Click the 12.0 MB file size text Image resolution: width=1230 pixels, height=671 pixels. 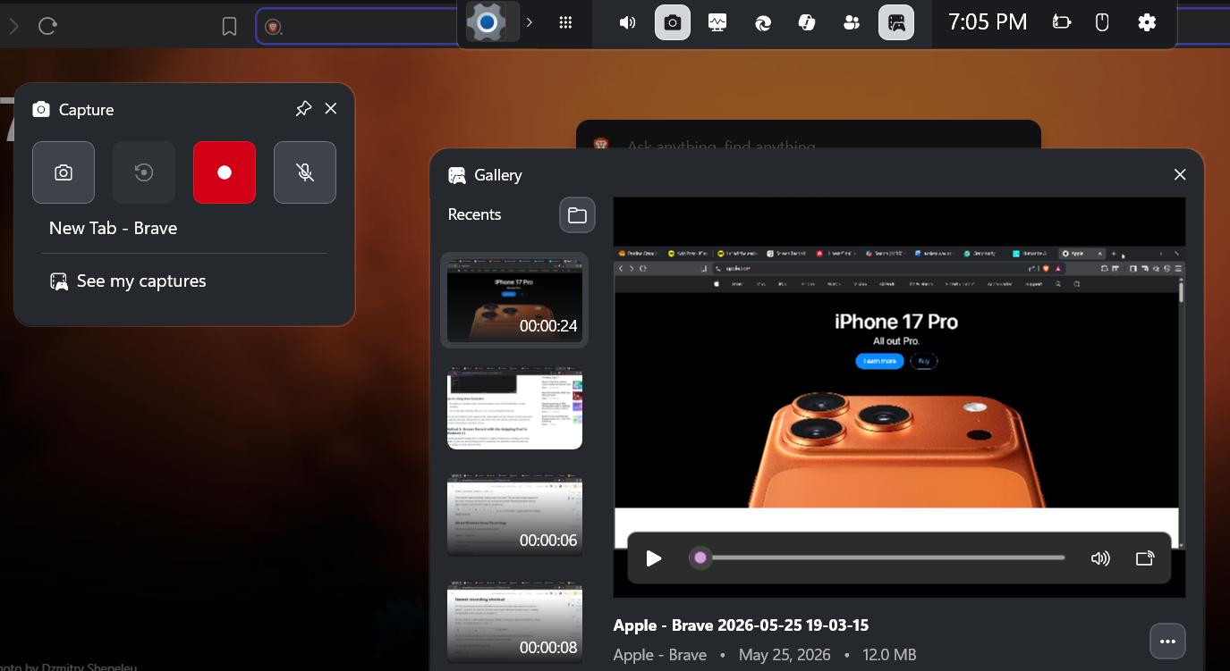(889, 655)
